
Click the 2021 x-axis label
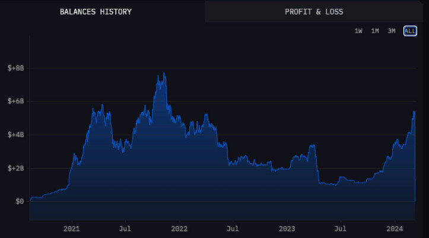click(71, 229)
